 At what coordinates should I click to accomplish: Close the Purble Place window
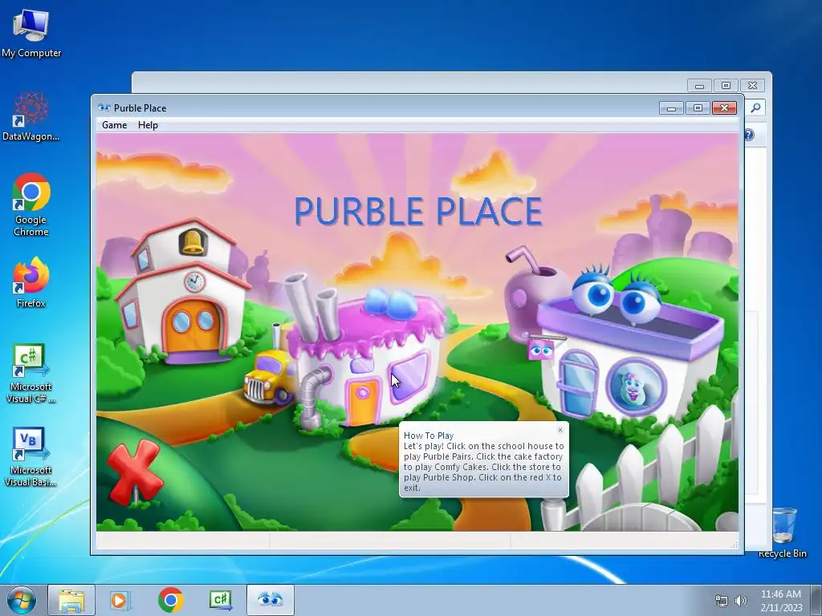point(725,108)
